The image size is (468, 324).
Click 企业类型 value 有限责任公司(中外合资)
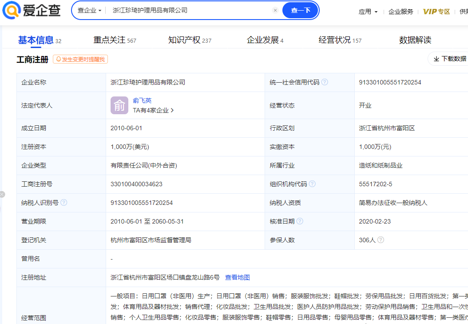[x=143, y=165]
